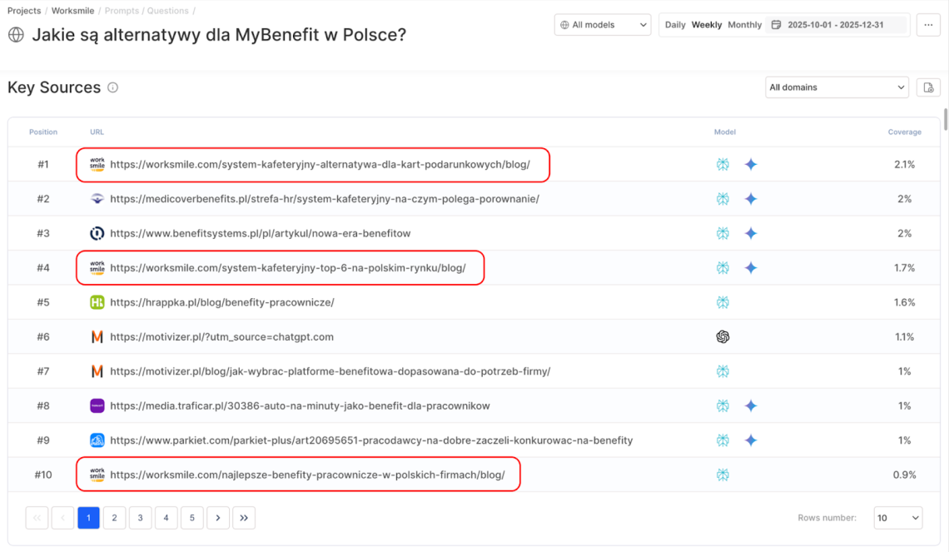This screenshot has height=552, width=949.
Task: Click the export file icon button
Action: pyautogui.click(x=928, y=87)
